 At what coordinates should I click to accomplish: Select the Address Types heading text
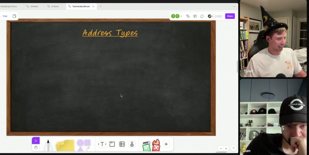coord(110,33)
